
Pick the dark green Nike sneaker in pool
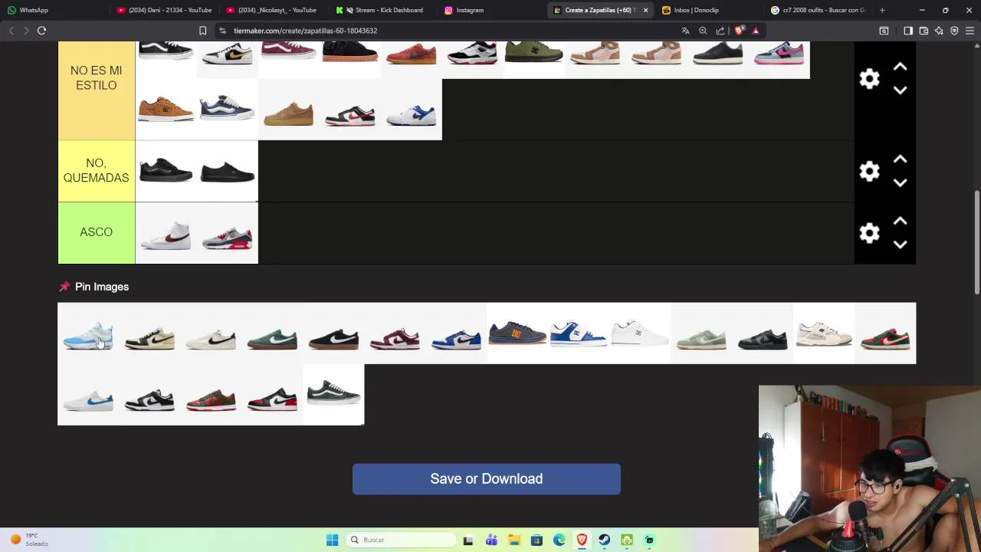(x=272, y=333)
